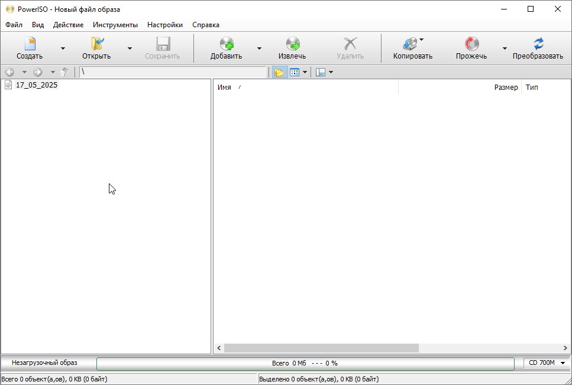Expand the Добавить dropdown arrow

259,48
